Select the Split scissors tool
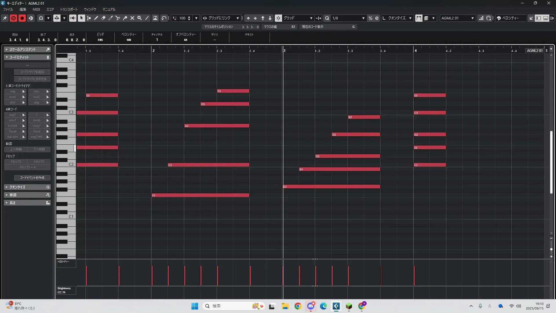Screen dimensions: 556x313 click(118, 18)
